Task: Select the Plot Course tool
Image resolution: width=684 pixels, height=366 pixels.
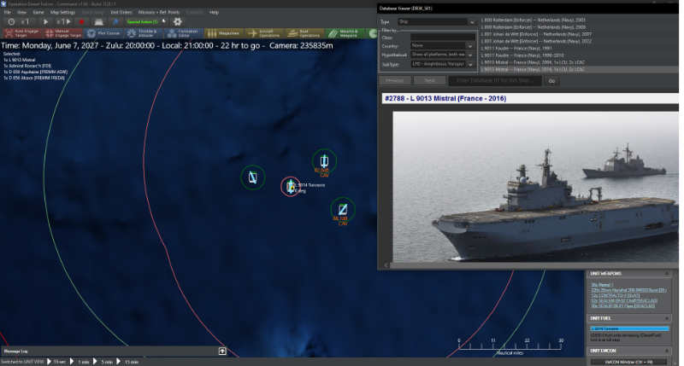Action: click(x=103, y=33)
